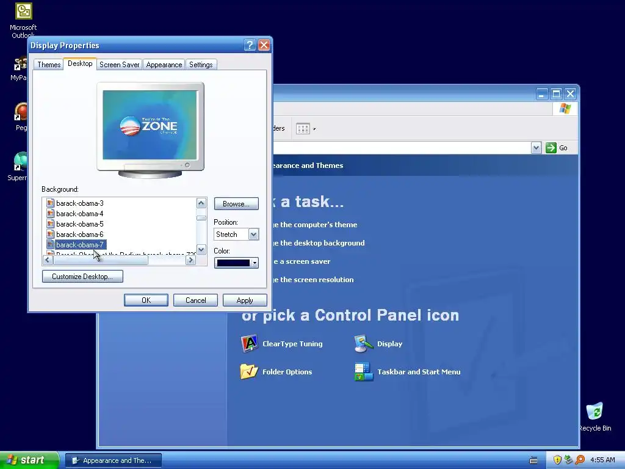Click the Windows flag logo in Control Panel
Screen dimensions: 625x469
click(x=565, y=108)
